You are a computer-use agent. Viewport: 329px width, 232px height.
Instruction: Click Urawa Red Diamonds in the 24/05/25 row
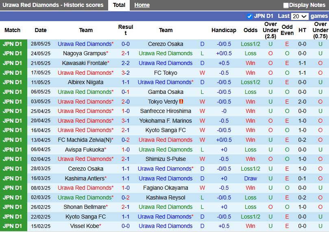166,54
